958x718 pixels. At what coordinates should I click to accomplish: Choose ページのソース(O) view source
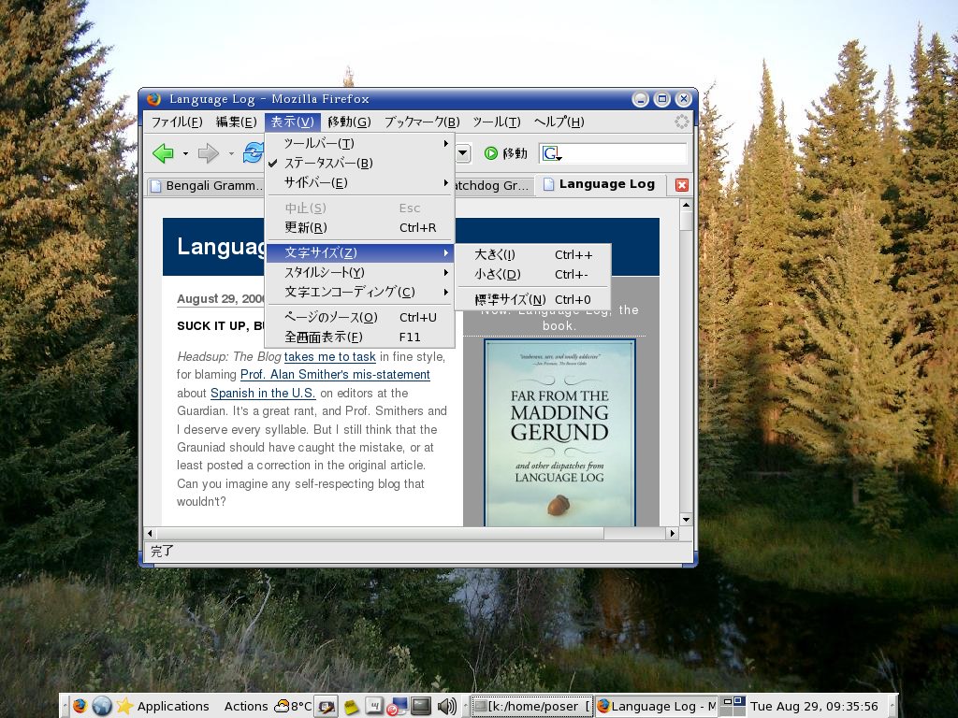[360, 318]
